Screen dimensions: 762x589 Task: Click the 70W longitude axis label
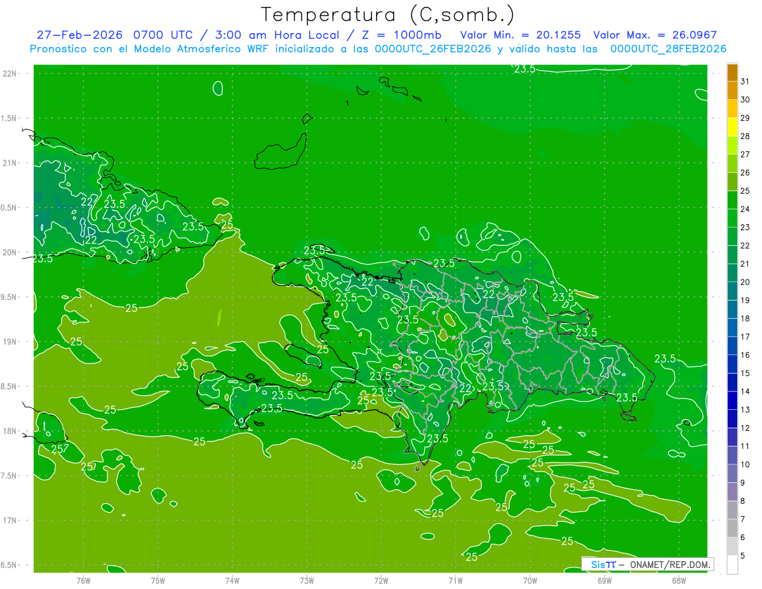pyautogui.click(x=530, y=580)
